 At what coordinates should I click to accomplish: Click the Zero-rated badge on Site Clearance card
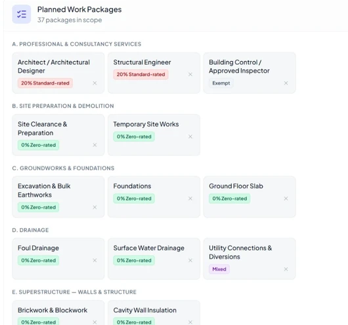(38, 145)
